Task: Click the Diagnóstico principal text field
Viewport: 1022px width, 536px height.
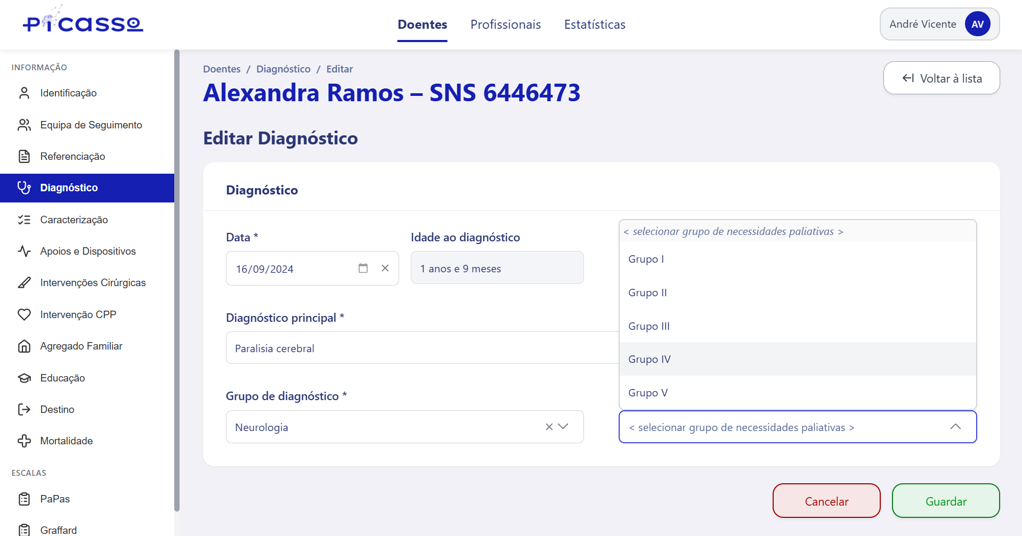Action: [422, 348]
